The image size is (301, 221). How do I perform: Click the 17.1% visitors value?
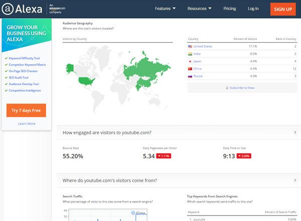tap(253, 47)
